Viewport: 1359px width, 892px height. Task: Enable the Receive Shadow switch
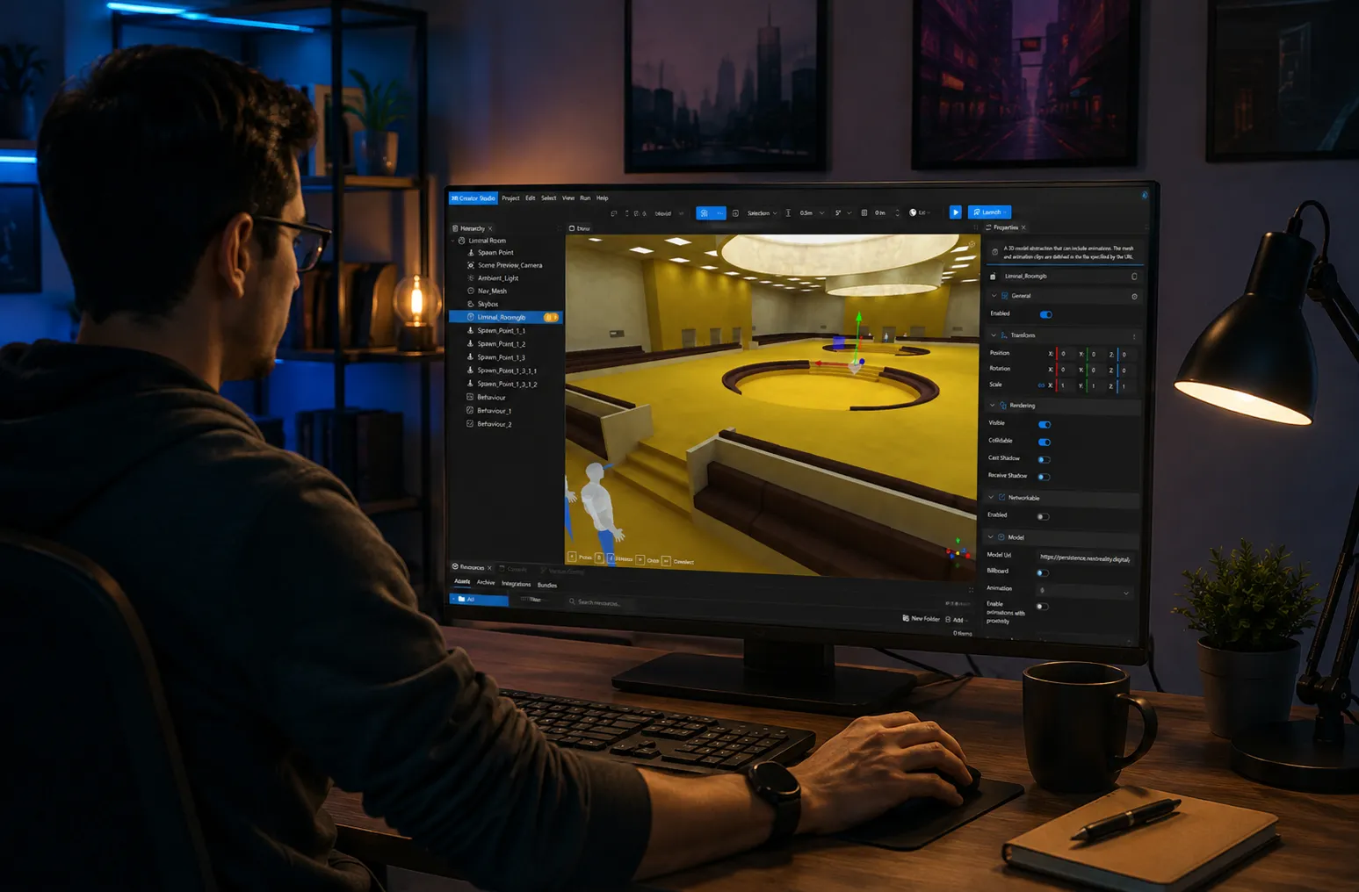tap(1044, 477)
